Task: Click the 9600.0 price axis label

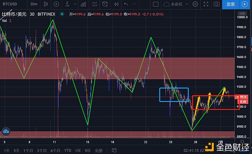Action: 241,57
